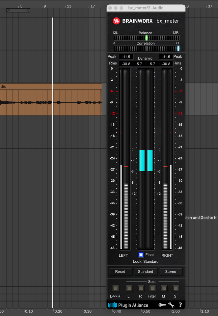Image resolution: width=218 pixels, height=316 pixels.
Task: Select the orange audio clip waveform
Action: point(51,102)
